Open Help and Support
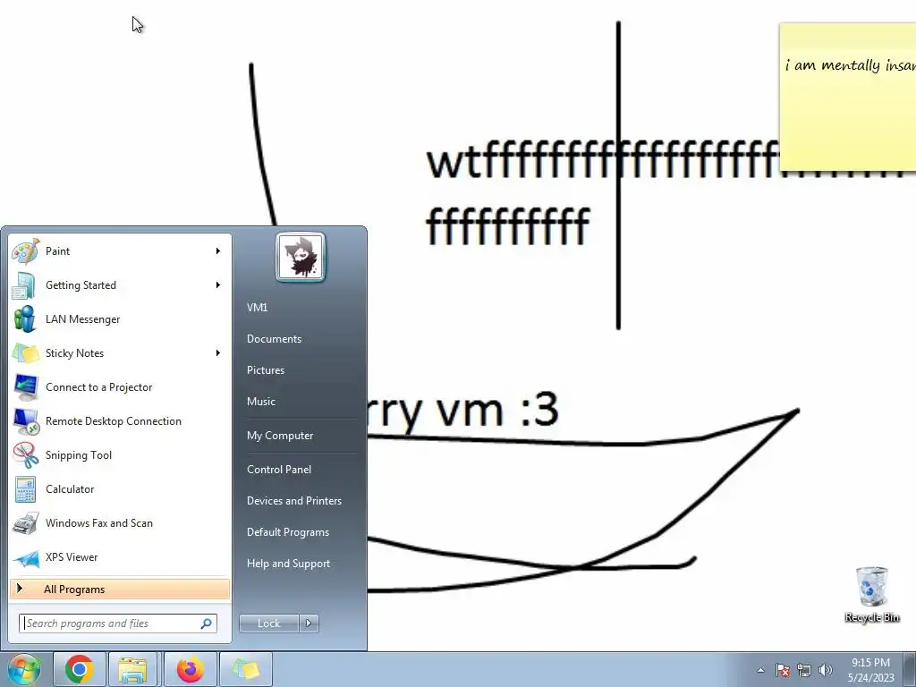916x687 pixels. point(288,564)
